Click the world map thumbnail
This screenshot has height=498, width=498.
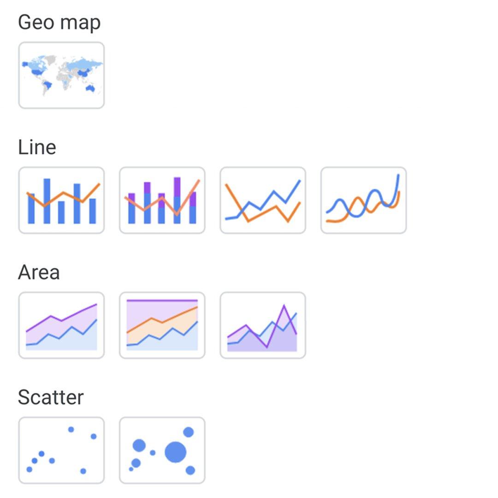click(x=61, y=75)
